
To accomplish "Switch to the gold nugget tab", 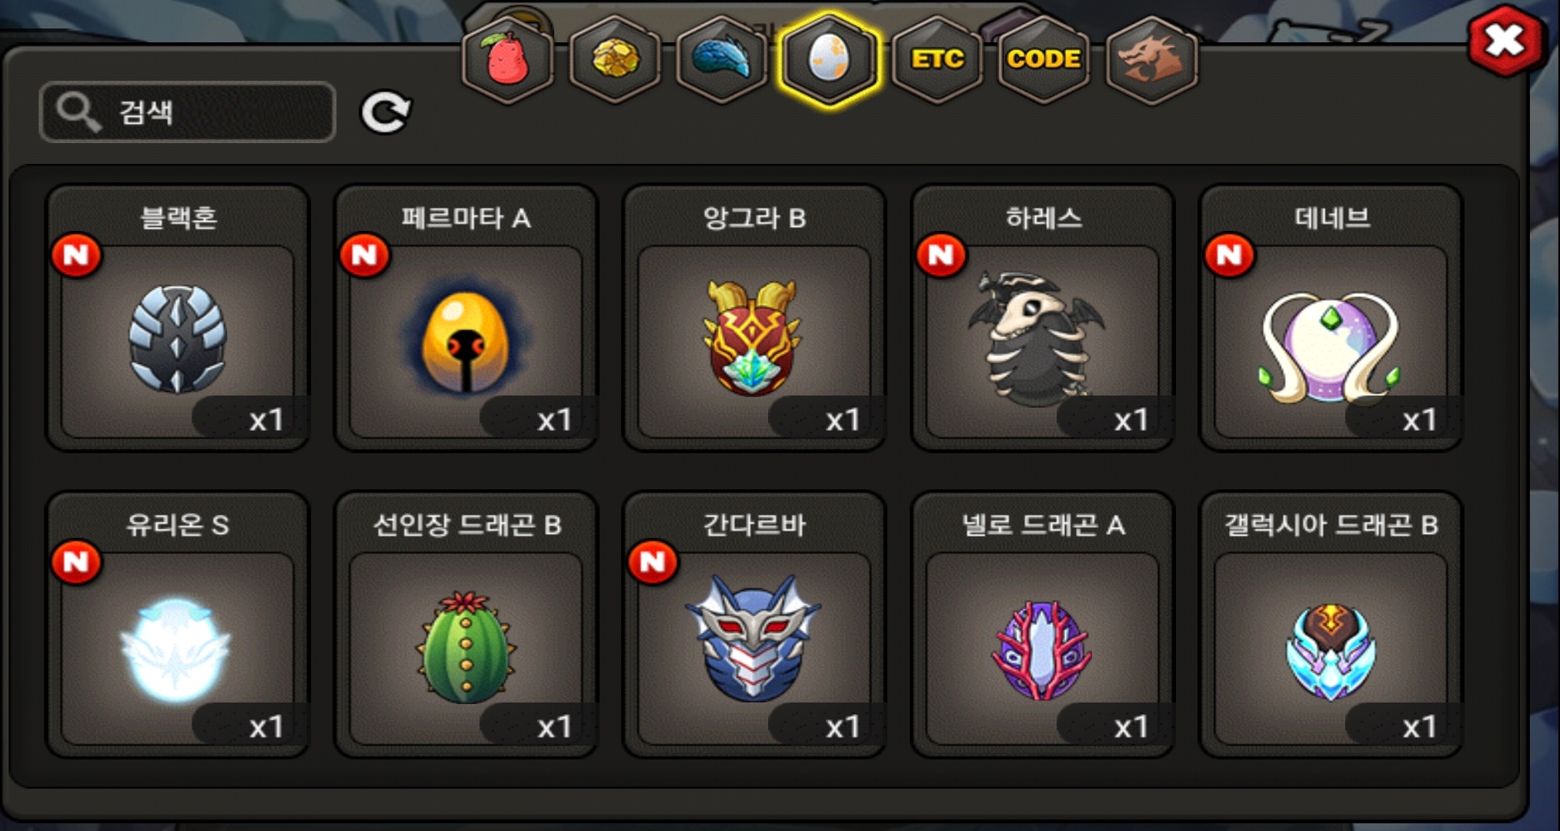I will coord(614,59).
